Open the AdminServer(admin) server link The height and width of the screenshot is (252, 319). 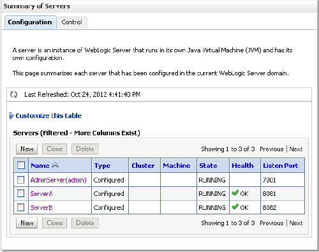(x=58, y=180)
